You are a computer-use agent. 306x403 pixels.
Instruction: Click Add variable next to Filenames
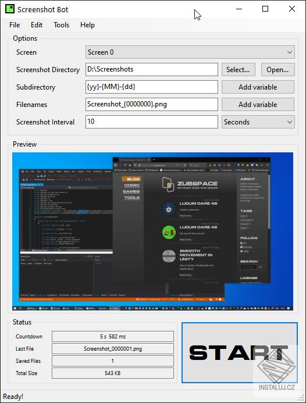click(258, 105)
